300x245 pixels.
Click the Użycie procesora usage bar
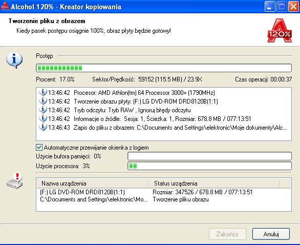pyautogui.click(x=209, y=166)
